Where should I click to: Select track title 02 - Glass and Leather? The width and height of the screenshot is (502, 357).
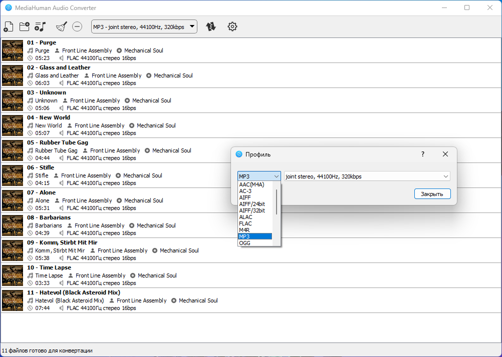click(x=59, y=67)
